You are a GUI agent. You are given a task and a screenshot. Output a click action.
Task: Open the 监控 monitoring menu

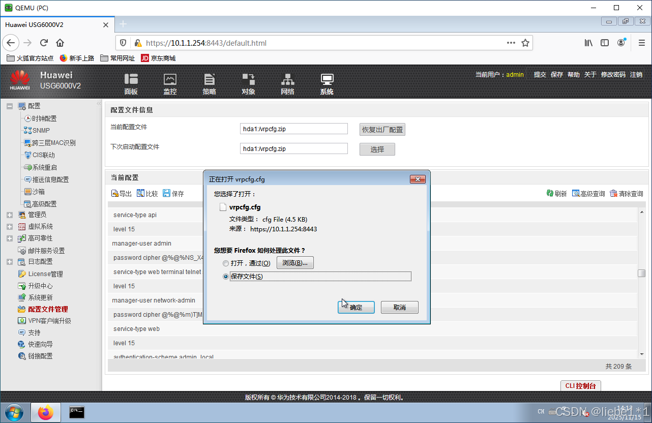(170, 84)
